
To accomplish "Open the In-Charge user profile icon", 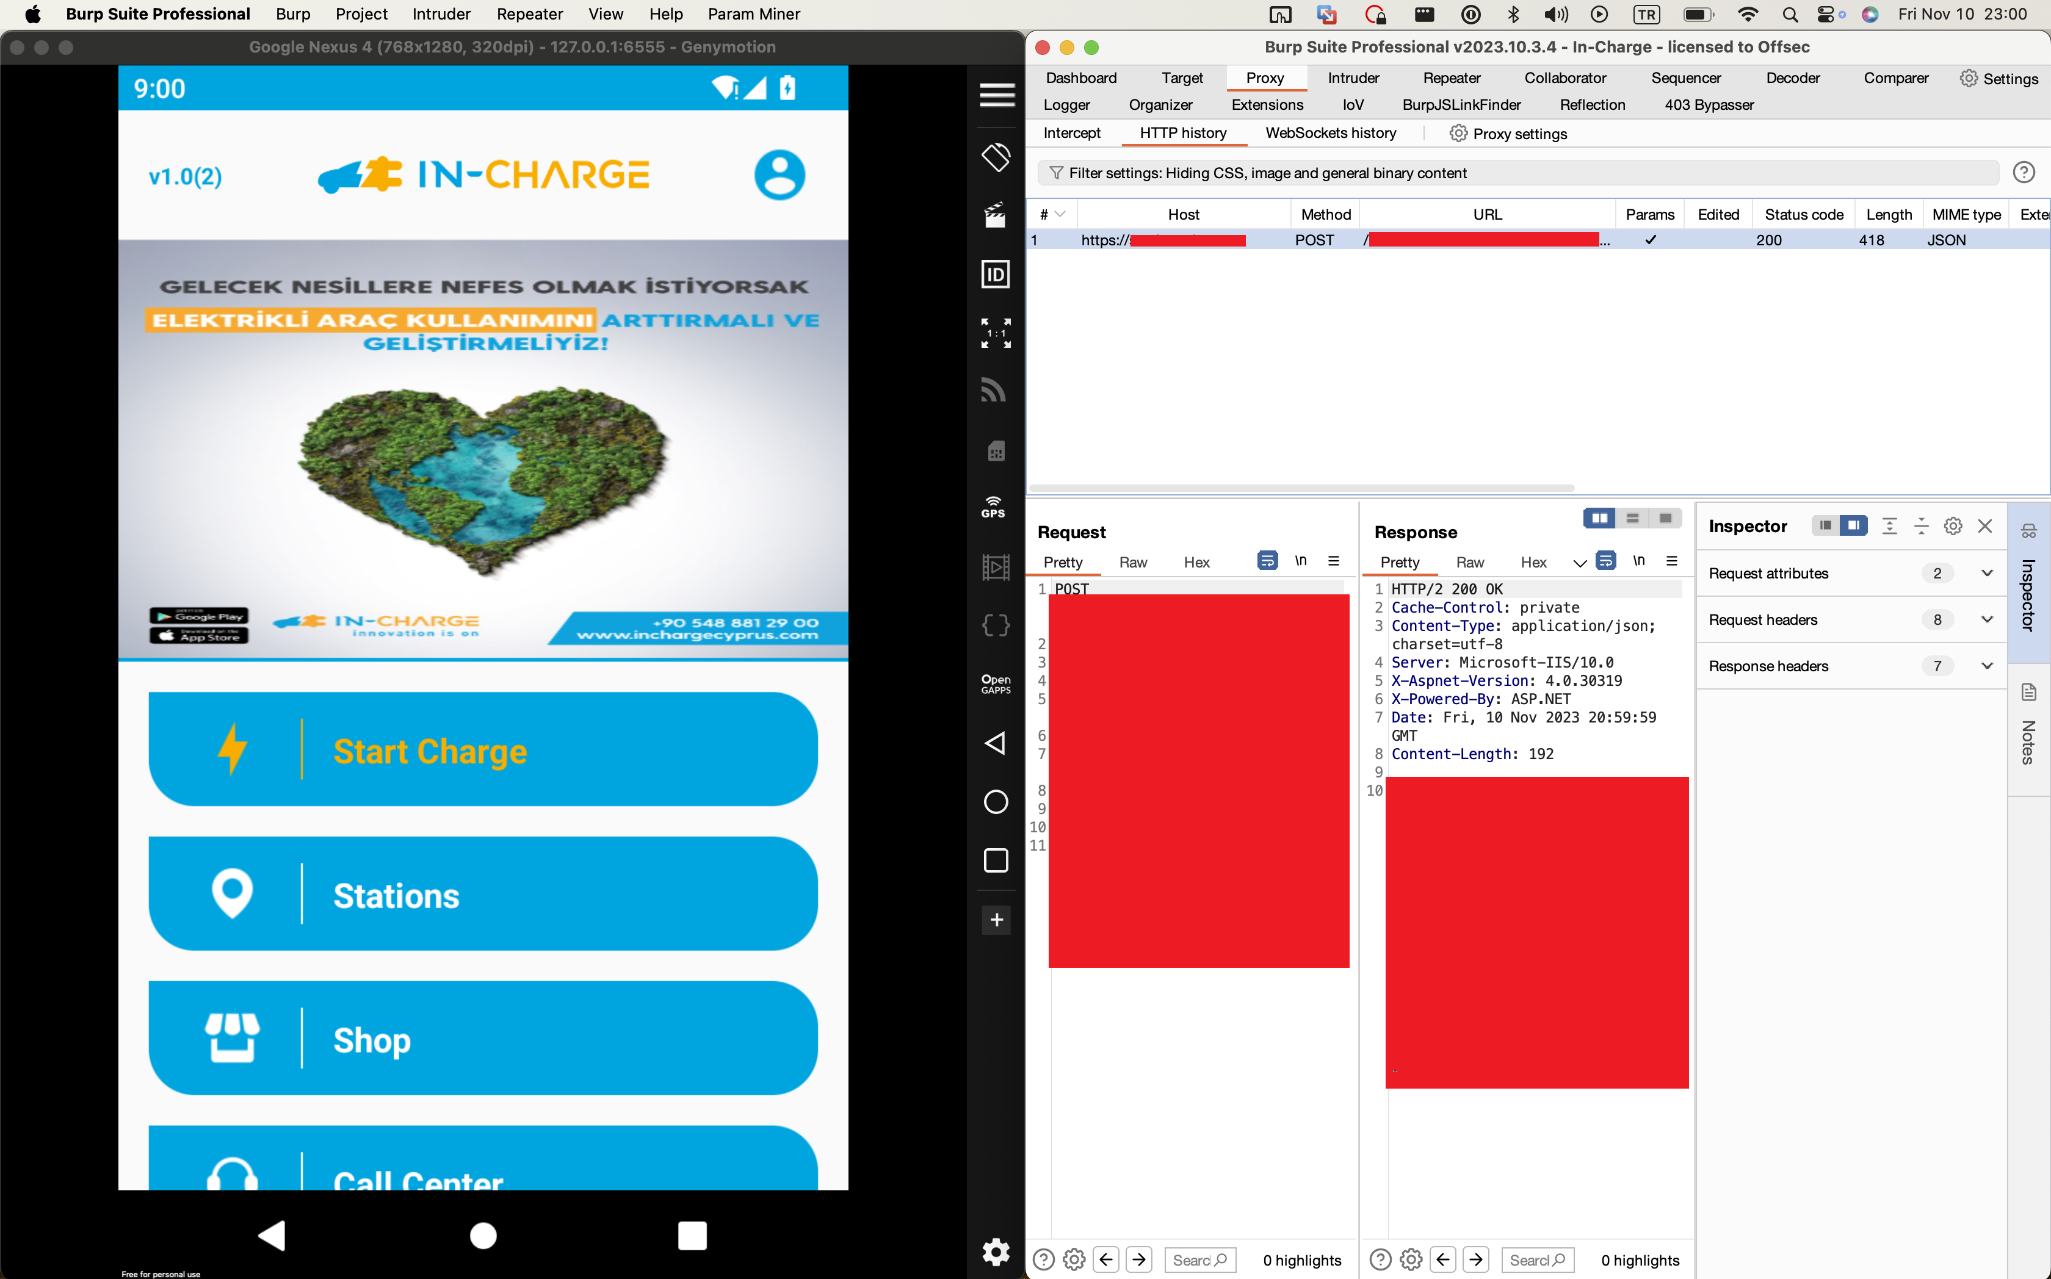I will coord(780,175).
